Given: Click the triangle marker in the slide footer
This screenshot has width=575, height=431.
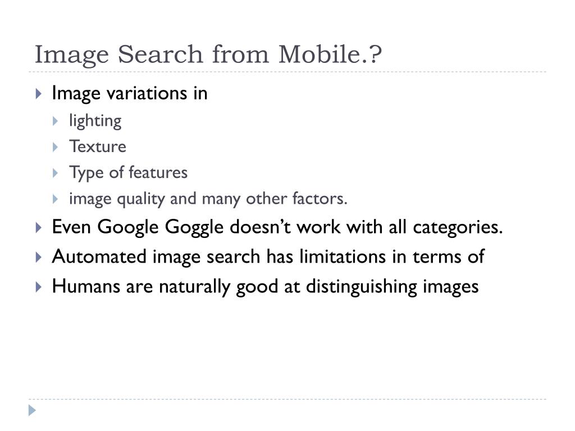Looking at the screenshot, I should pyautogui.click(x=32, y=410).
